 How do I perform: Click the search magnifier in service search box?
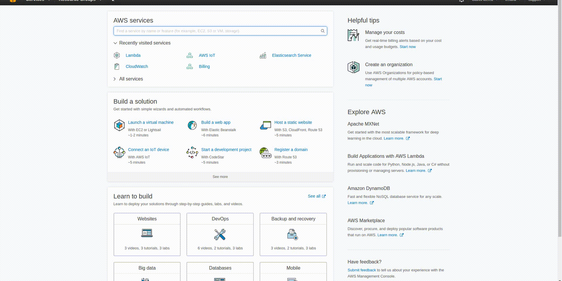(323, 31)
